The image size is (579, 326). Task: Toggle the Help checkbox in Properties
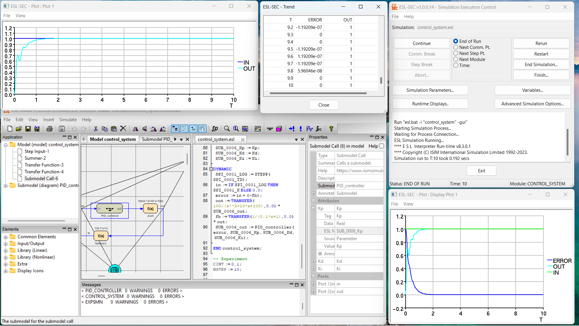381,146
